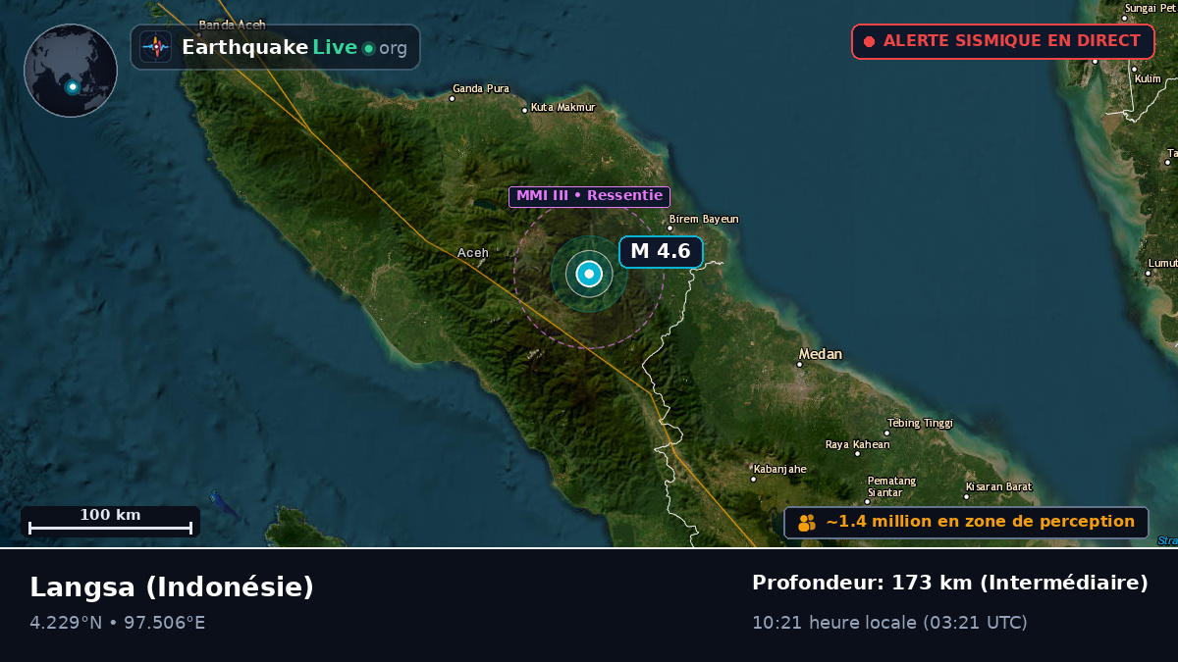Click the Ganda Pura town label

[481, 89]
